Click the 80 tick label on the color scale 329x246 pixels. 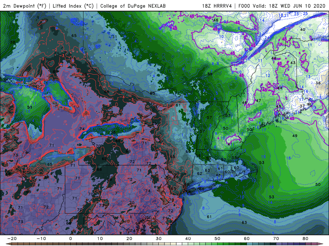click(306, 239)
